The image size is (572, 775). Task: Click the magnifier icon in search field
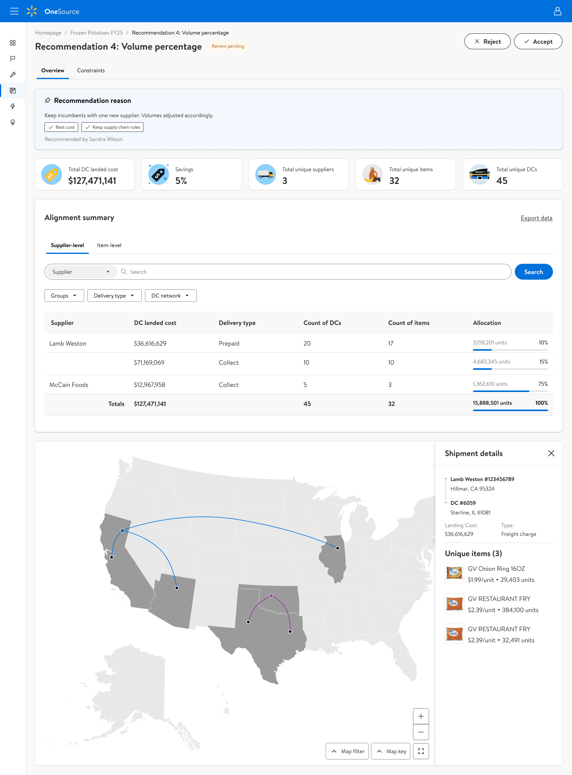pos(124,272)
